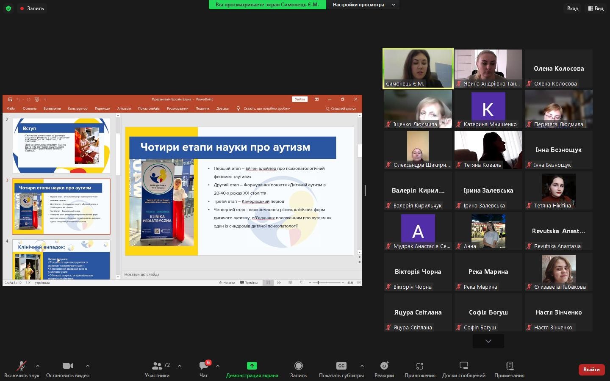Switch to Reading view icon
The height and width of the screenshot is (381, 610).
[x=290, y=283]
